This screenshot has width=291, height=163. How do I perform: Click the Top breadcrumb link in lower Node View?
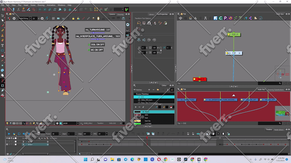pos(179,123)
